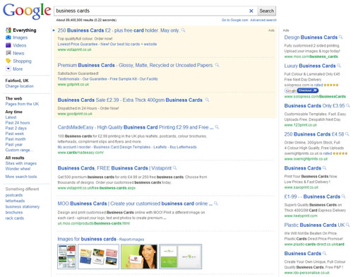Click magnifier beside 250 Business Cards £4.58 ad
Screen dimensions: 353x277
[x=347, y=134]
